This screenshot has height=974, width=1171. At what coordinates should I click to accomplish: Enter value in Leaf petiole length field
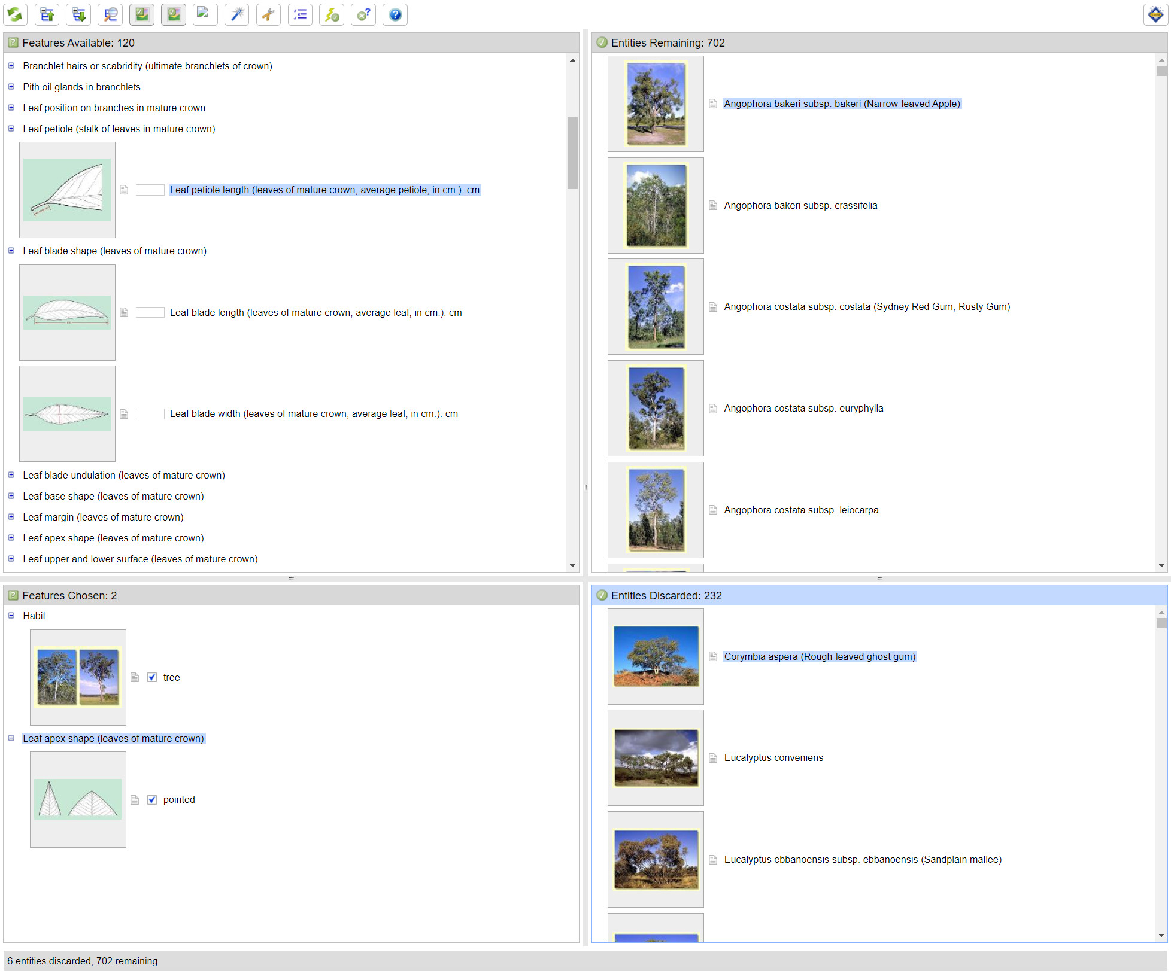click(x=148, y=188)
